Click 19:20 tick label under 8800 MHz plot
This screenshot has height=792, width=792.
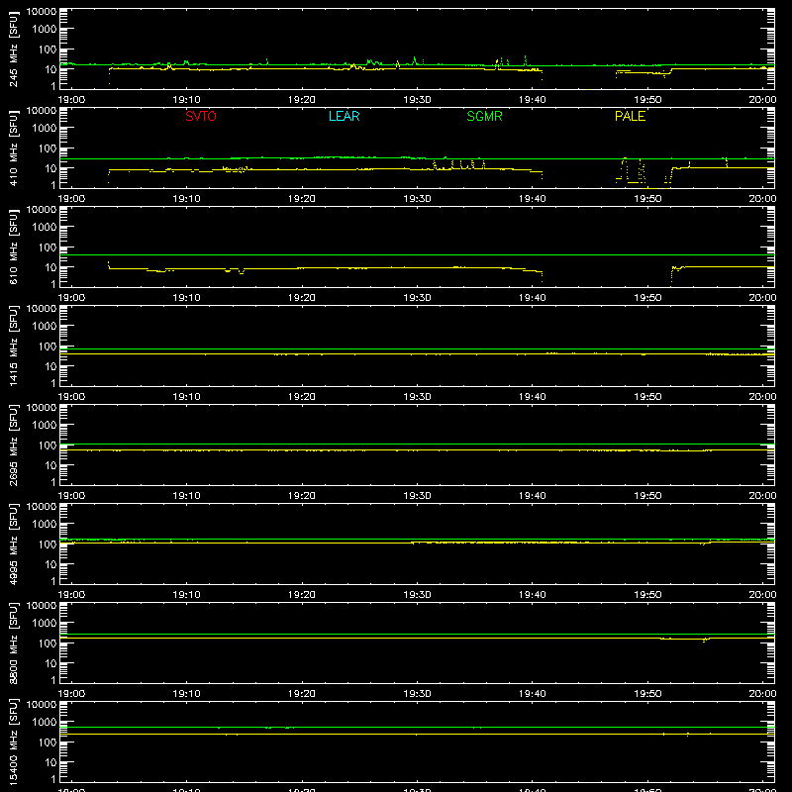pyautogui.click(x=302, y=694)
